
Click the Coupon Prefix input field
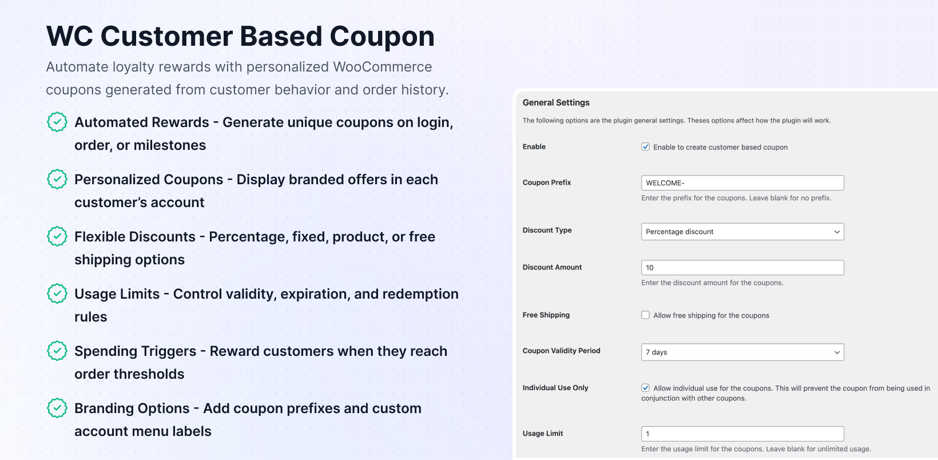742,183
